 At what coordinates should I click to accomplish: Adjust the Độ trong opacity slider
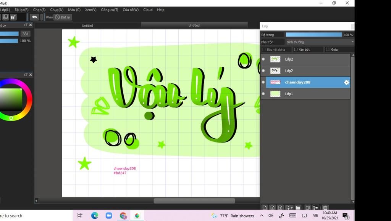click(314, 35)
